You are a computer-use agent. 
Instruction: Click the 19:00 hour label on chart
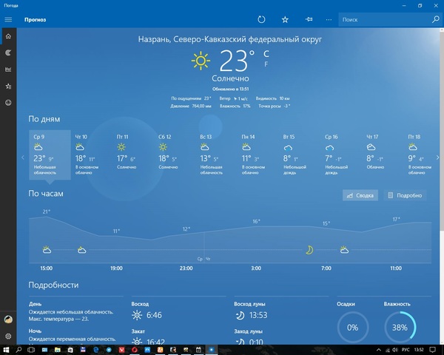click(116, 268)
